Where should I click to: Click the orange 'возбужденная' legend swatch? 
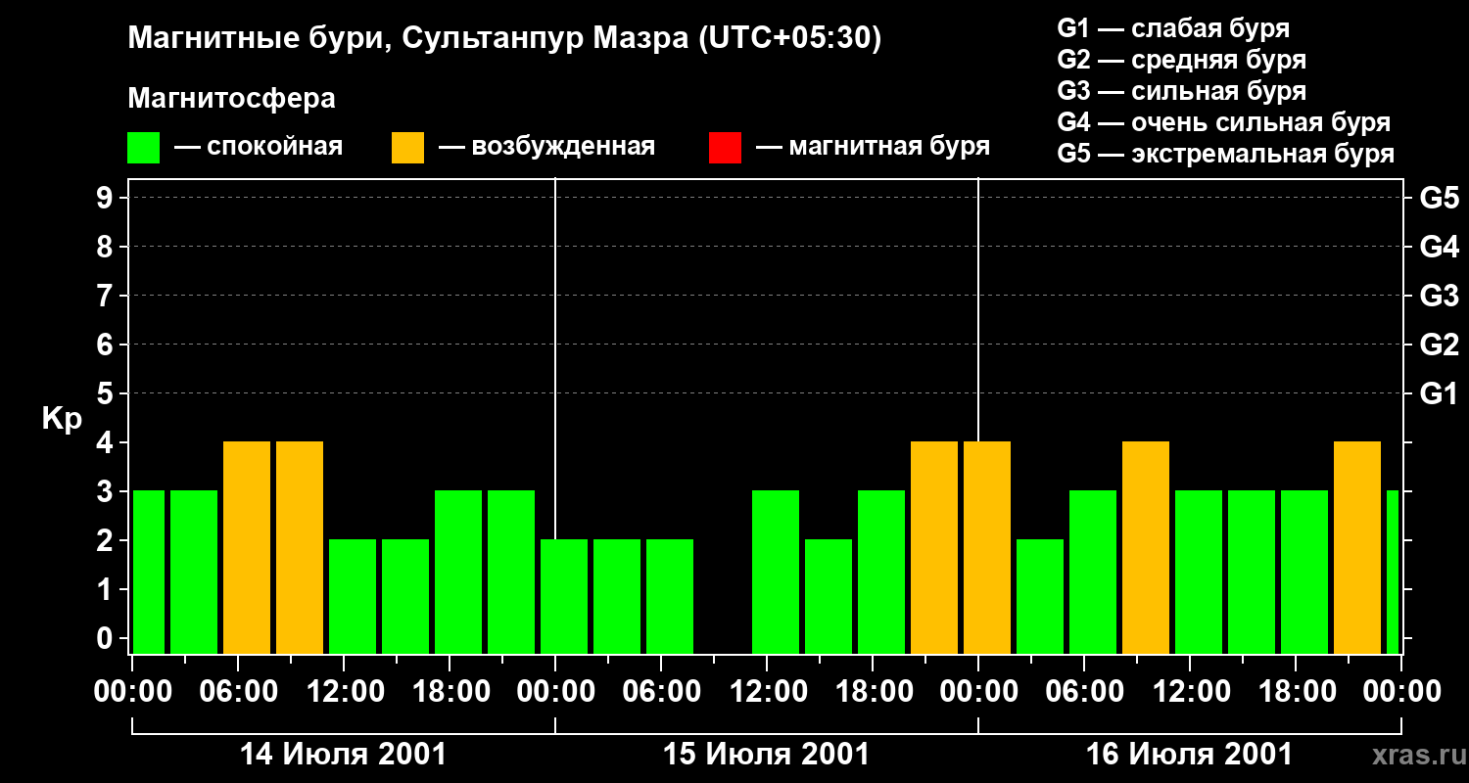[x=407, y=148]
